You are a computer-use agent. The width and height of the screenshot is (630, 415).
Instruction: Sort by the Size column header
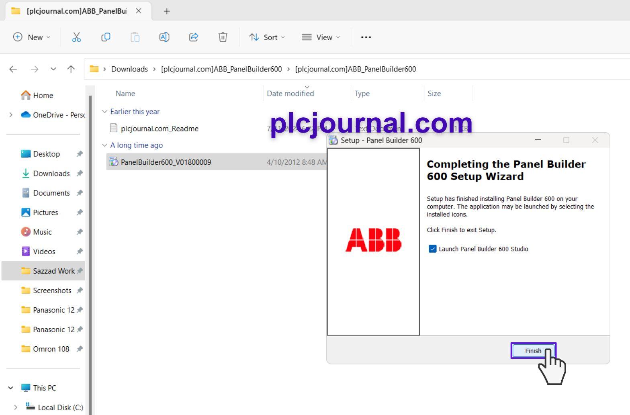coord(434,94)
